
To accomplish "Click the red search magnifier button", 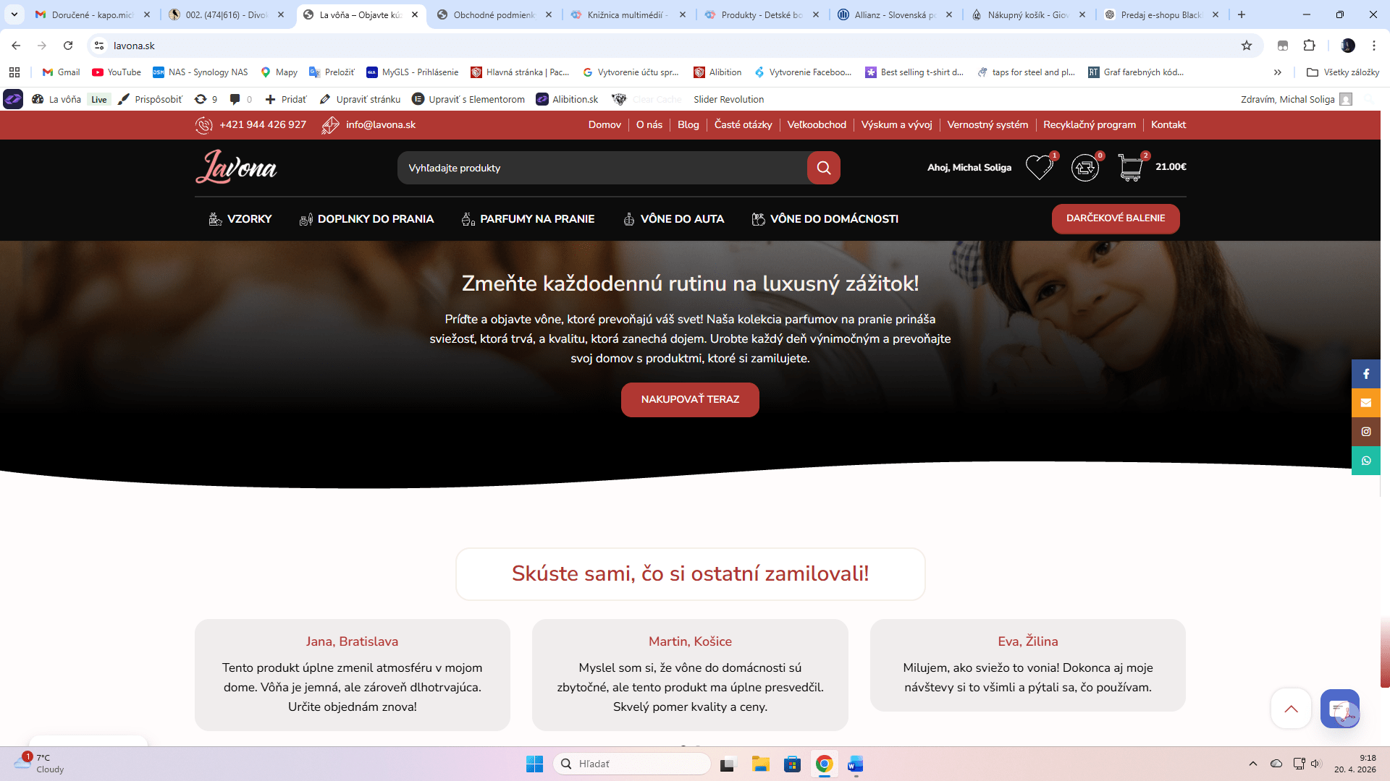I will pos(823,168).
